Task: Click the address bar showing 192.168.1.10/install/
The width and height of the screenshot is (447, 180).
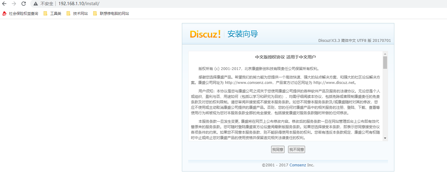Action: [79, 4]
